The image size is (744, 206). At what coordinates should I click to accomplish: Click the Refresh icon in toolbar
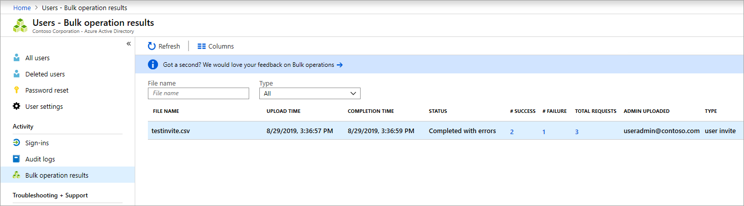pyautogui.click(x=152, y=46)
